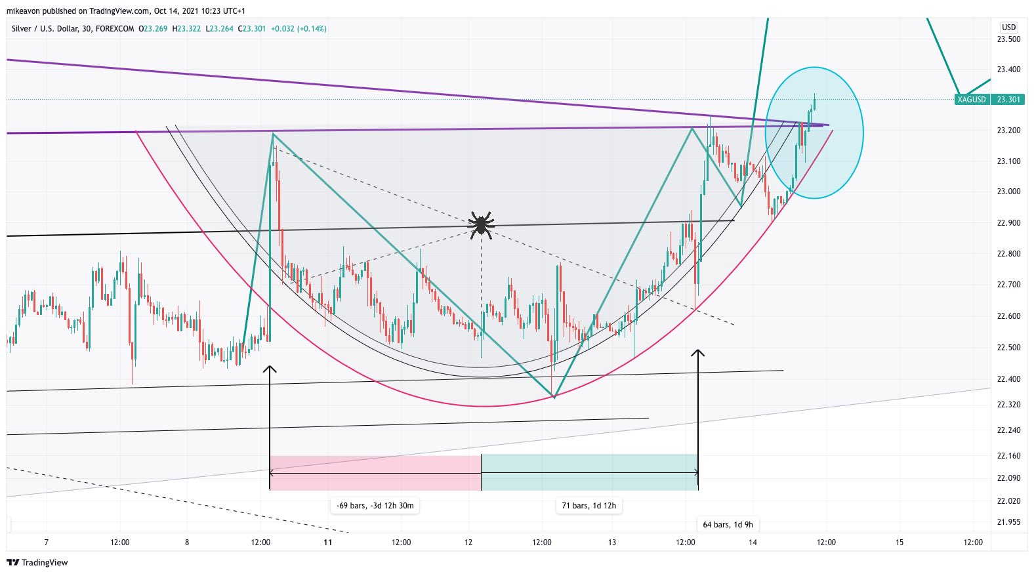The image size is (1034, 574).
Task: Click the 23.400 price axis label
Action: tap(1008, 70)
